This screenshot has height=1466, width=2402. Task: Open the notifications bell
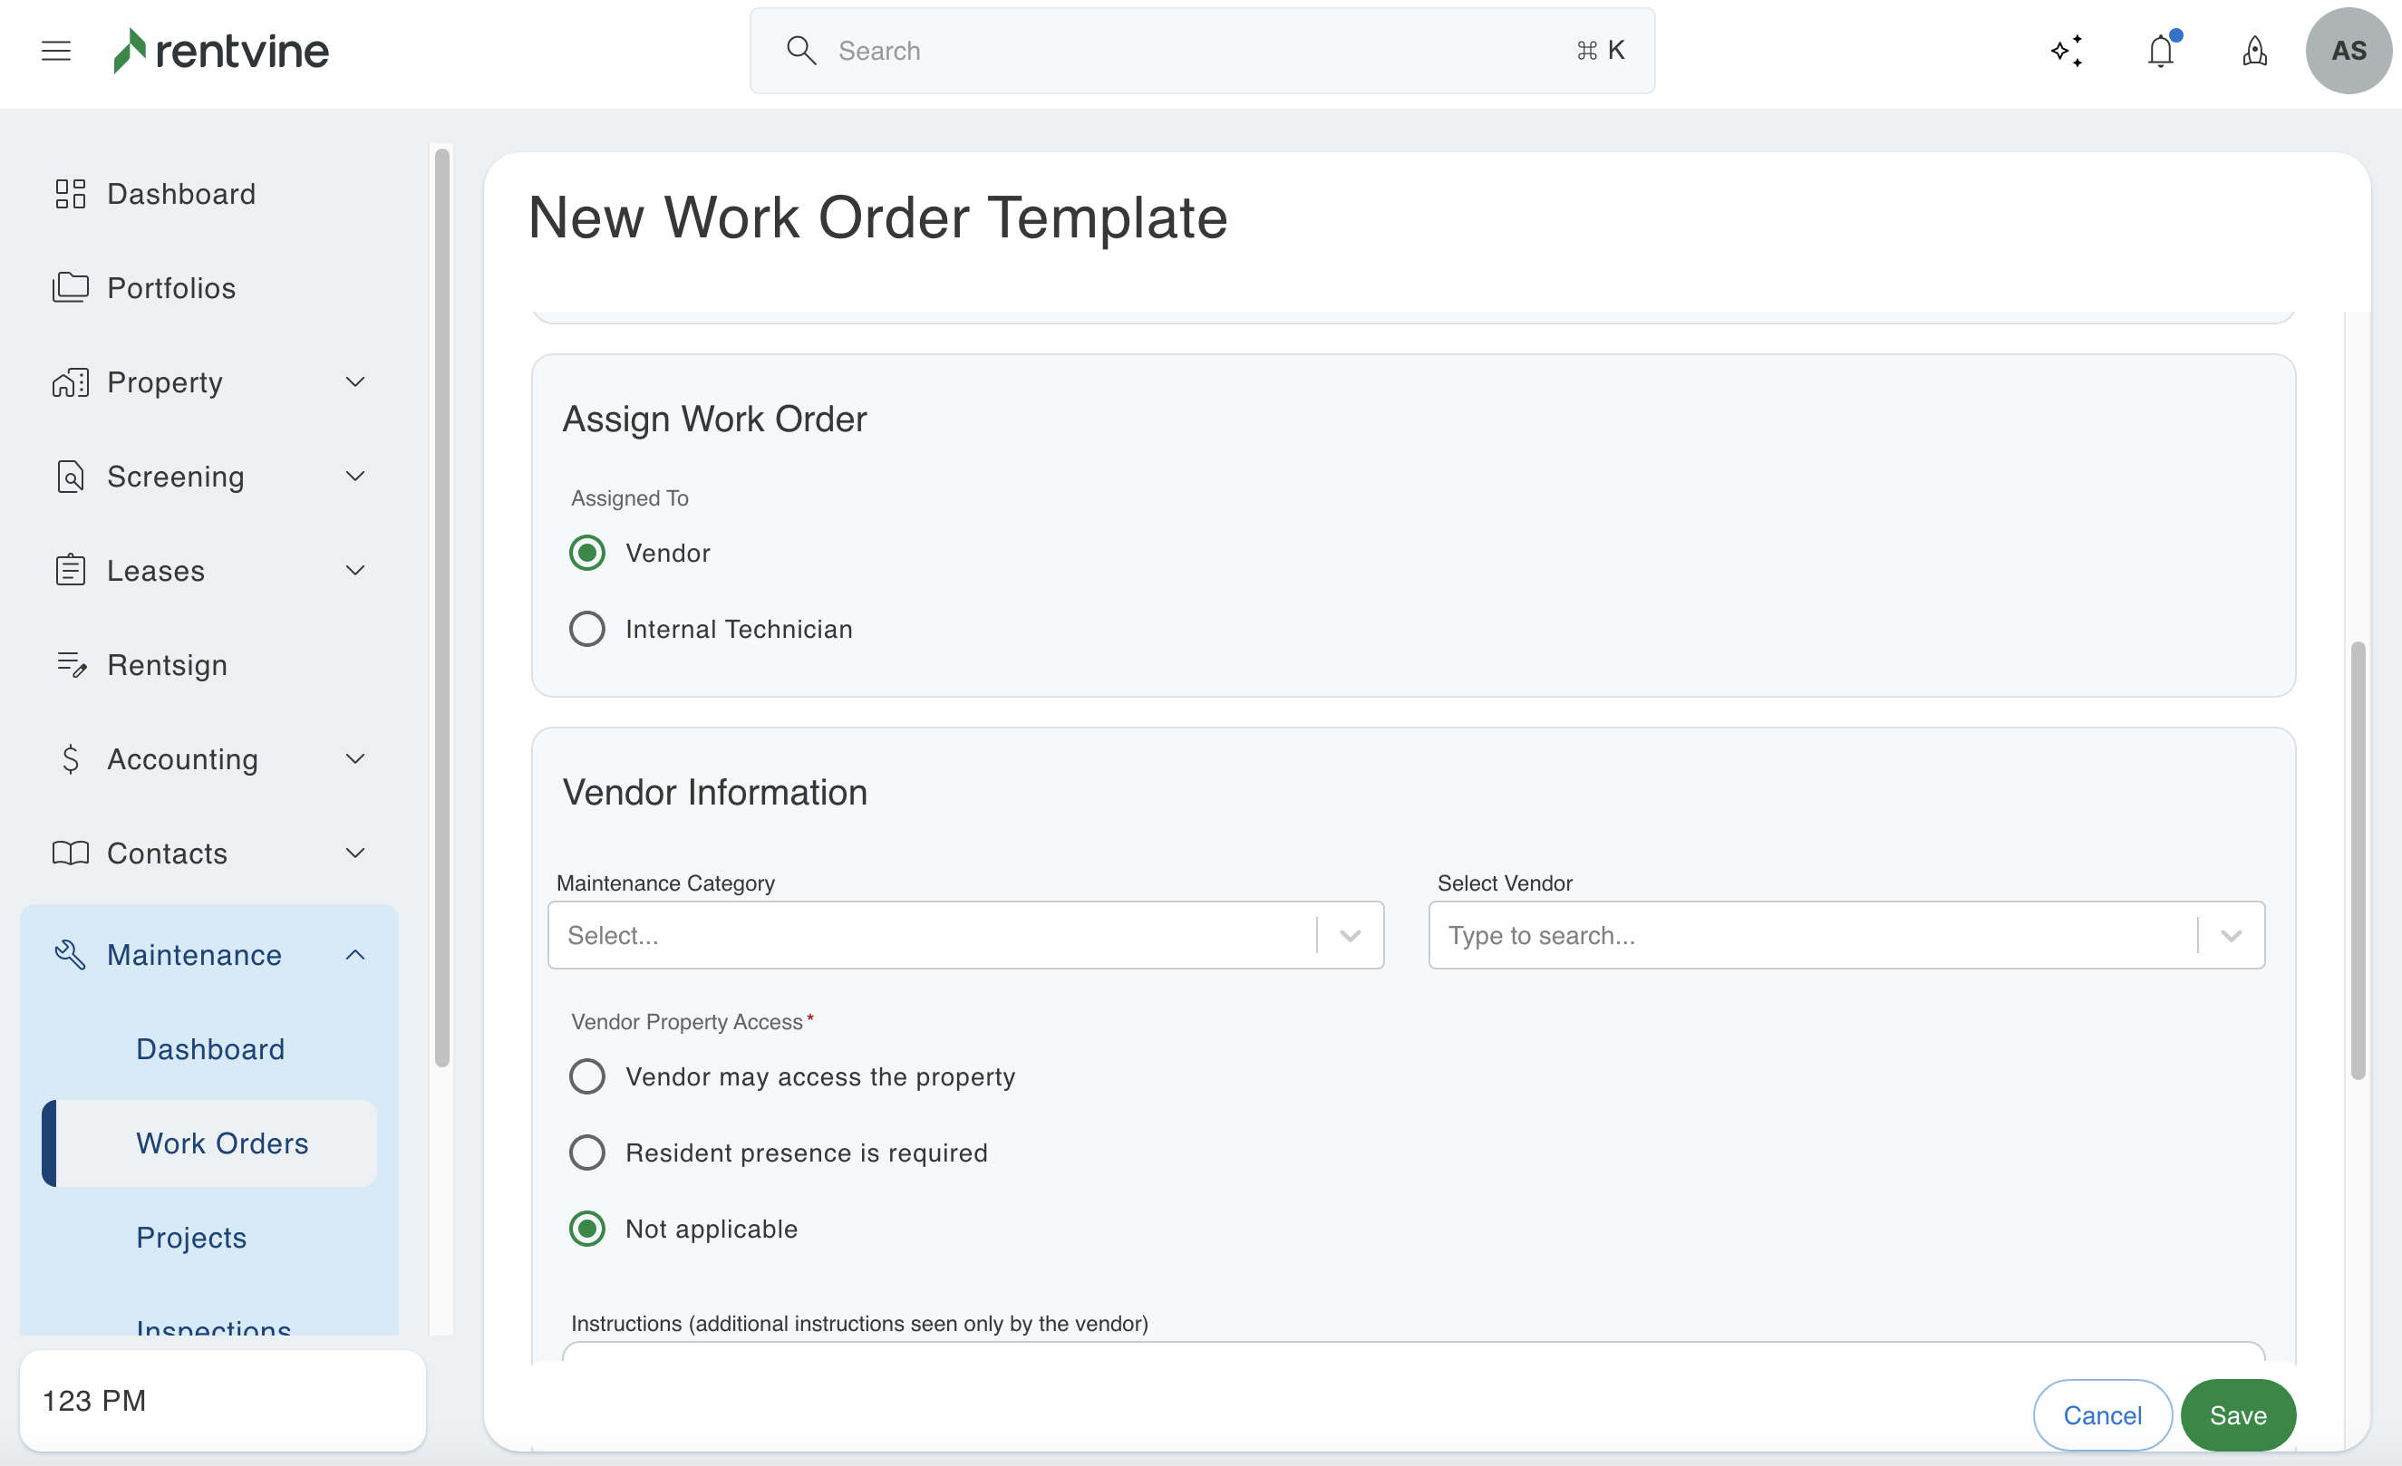click(x=2160, y=51)
